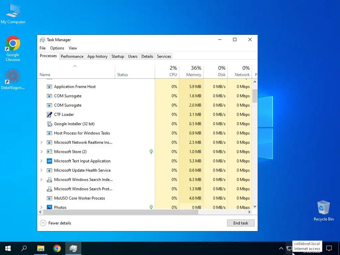Click the Microsoft Update Health Service icon
Viewport: 340px width, 255px height.
(x=49, y=170)
